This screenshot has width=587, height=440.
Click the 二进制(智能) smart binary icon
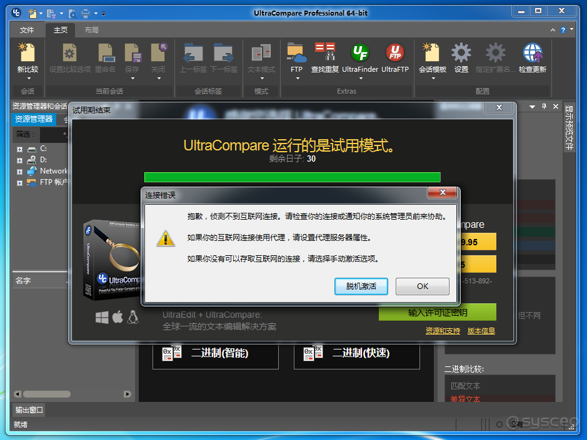[172, 353]
